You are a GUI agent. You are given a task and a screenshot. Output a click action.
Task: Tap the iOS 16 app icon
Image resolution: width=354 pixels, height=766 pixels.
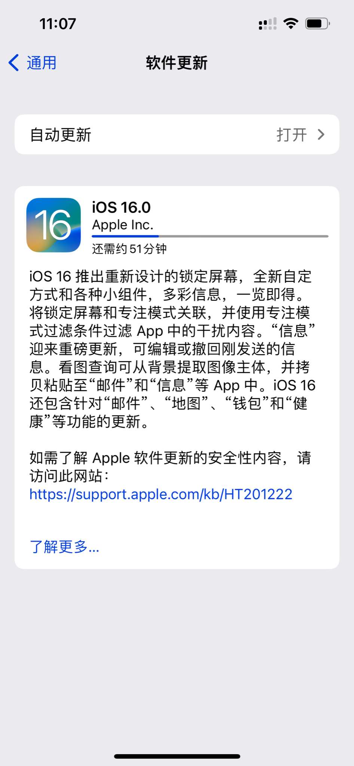(54, 225)
